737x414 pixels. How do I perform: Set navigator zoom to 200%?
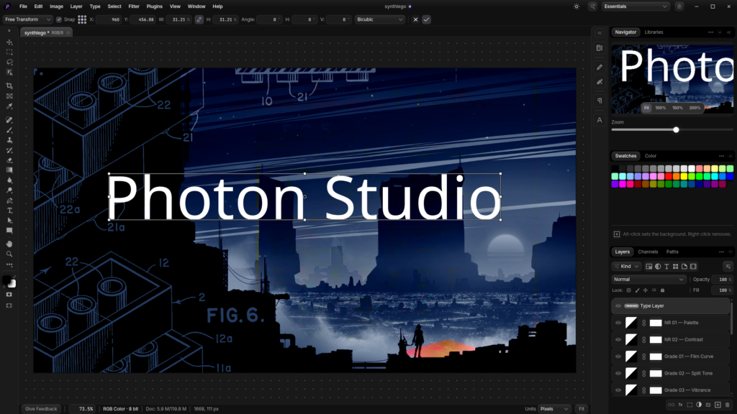pos(695,108)
